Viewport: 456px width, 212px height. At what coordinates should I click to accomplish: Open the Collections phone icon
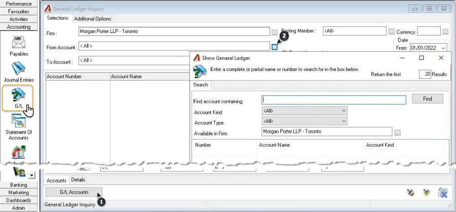pos(19,152)
